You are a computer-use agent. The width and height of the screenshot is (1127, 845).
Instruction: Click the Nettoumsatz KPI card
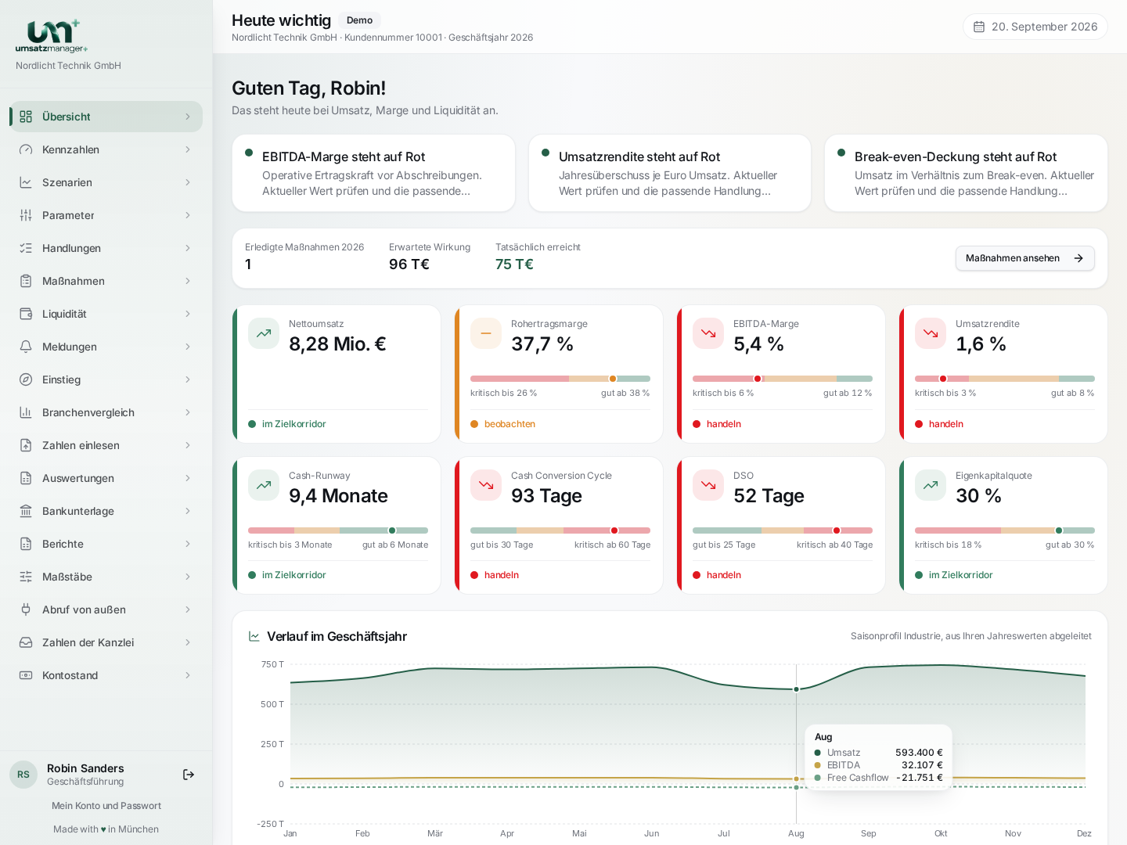pos(337,374)
